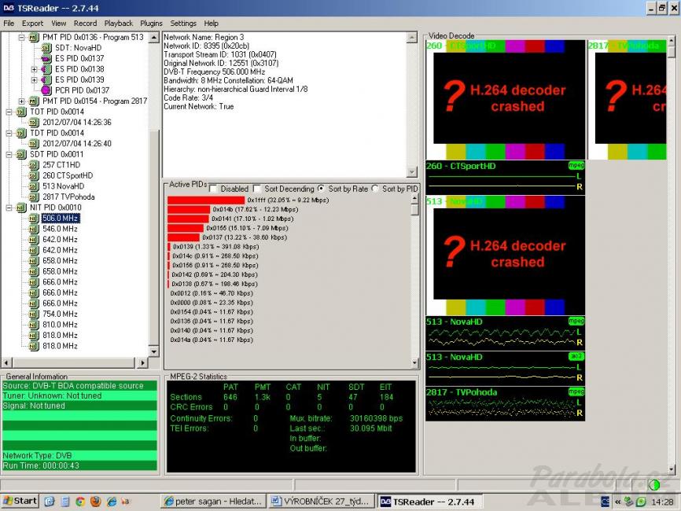
Task: Click the 810.0 MHz NIT icon
Action: coord(34,325)
